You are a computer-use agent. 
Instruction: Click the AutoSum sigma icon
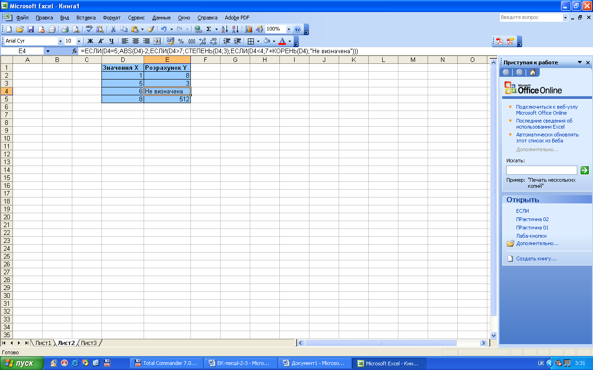point(209,29)
